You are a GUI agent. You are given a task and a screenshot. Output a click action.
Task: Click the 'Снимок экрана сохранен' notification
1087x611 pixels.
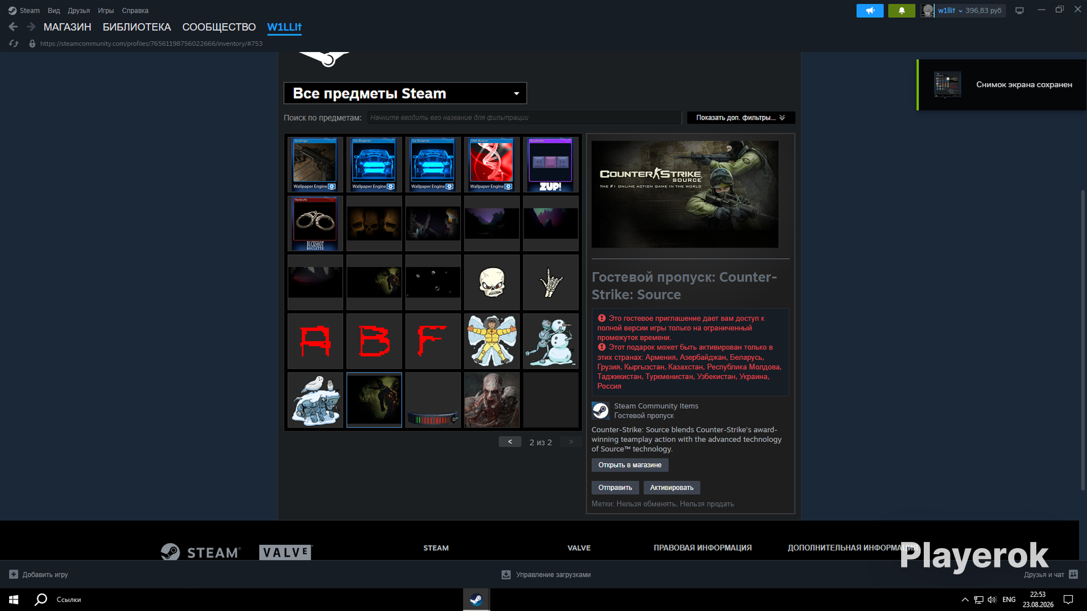(x=1002, y=85)
